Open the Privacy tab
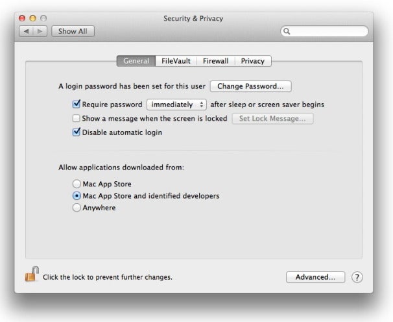The height and width of the screenshot is (322, 393). click(253, 61)
